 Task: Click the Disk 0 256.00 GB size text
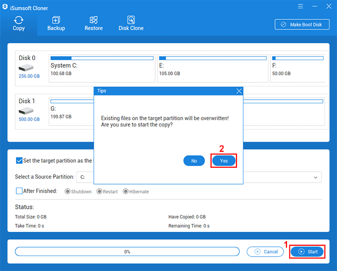point(29,76)
